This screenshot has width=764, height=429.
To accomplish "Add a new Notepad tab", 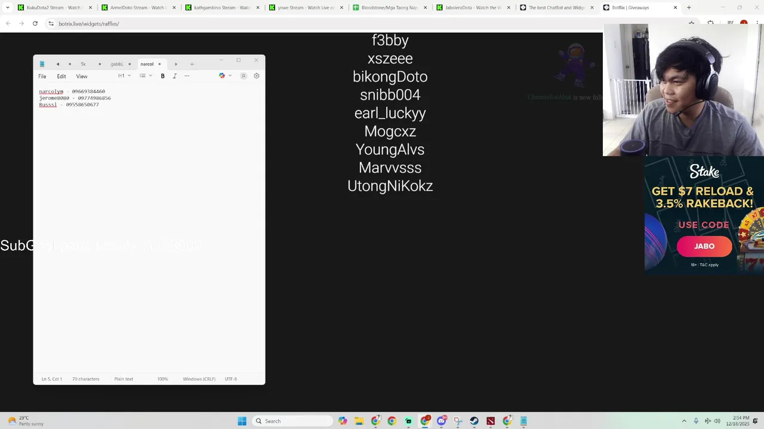I will 192,64.
